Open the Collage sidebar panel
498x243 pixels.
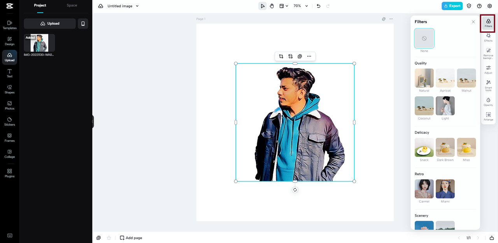[x=10, y=154]
